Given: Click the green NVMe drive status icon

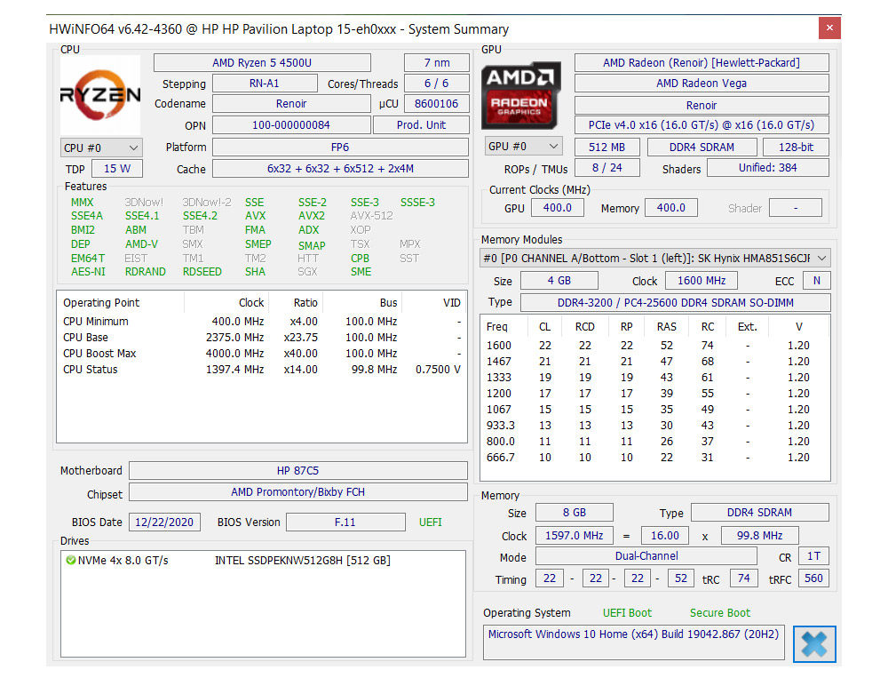Looking at the screenshot, I should pyautogui.click(x=71, y=560).
